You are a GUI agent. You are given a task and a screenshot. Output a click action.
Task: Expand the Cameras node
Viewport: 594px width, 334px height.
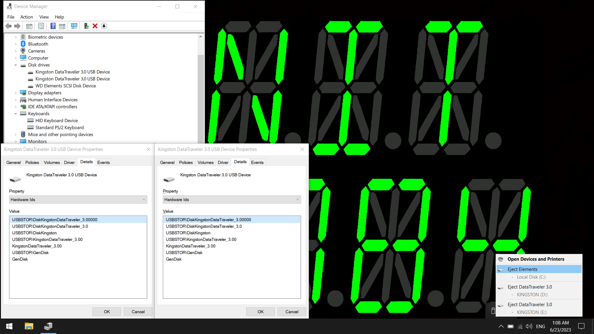pyautogui.click(x=16, y=51)
